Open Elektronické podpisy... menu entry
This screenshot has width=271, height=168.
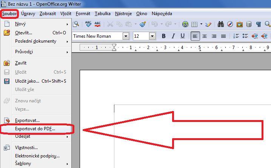click(36, 156)
